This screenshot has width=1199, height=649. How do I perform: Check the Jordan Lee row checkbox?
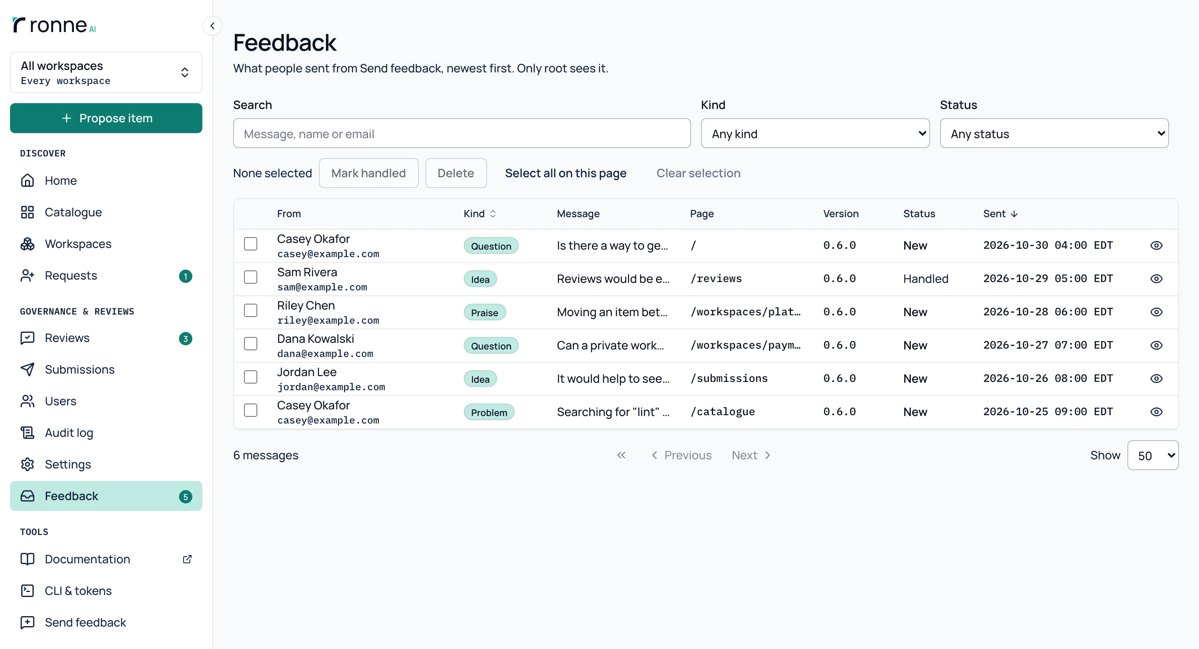[x=251, y=377]
